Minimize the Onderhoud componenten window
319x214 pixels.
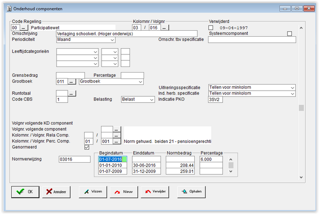[285, 9]
